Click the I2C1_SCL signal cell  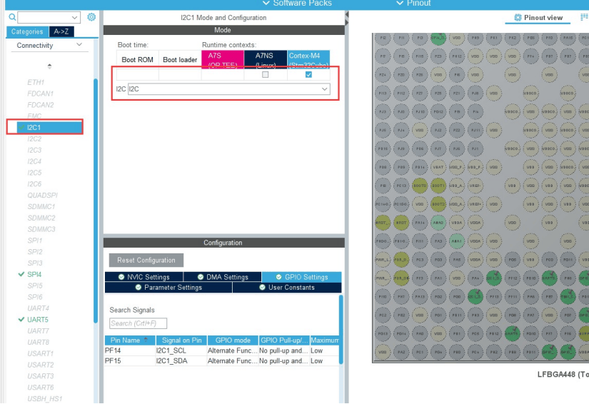(181, 350)
